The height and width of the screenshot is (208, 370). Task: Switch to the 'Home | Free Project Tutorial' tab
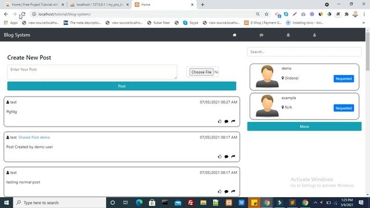pyautogui.click(x=35, y=5)
